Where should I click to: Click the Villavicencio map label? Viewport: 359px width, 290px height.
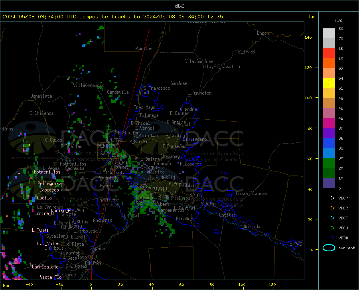[89, 85]
